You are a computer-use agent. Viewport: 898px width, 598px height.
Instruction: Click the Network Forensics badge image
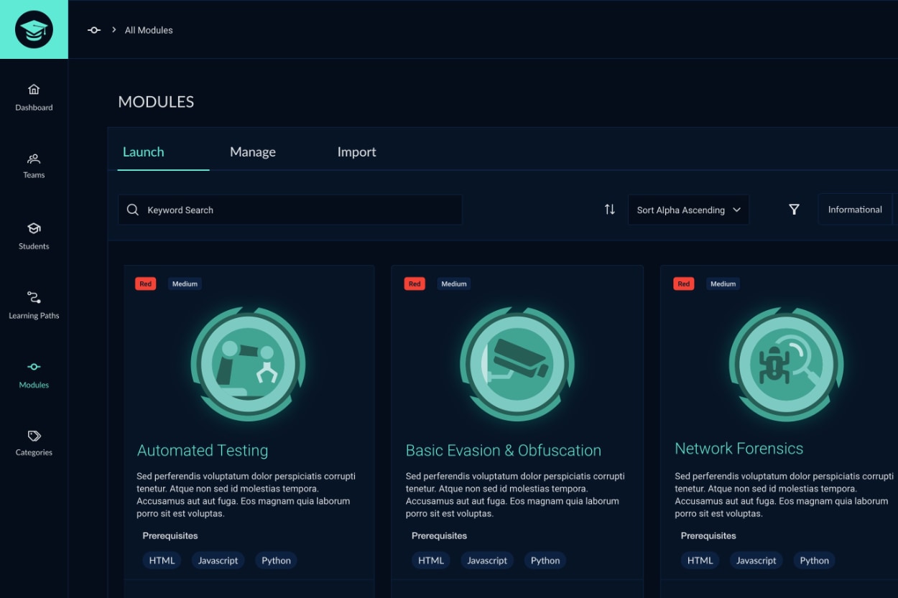tap(786, 364)
